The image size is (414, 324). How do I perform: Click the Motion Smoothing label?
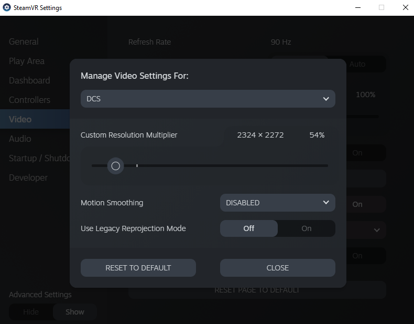(x=112, y=203)
